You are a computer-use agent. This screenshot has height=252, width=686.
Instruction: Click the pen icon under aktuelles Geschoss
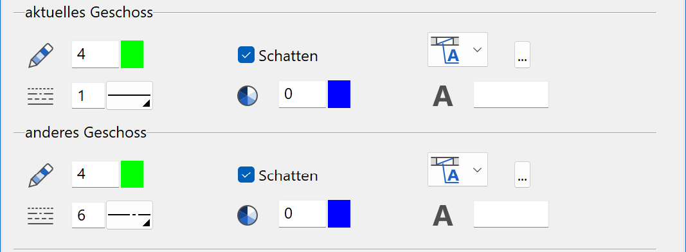[41, 55]
